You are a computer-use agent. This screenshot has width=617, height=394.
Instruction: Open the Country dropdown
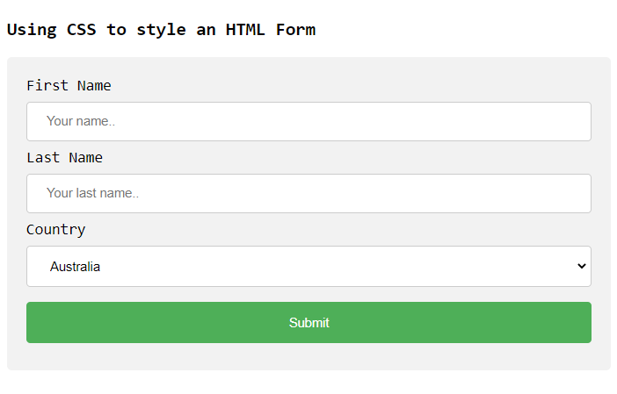[308, 266]
